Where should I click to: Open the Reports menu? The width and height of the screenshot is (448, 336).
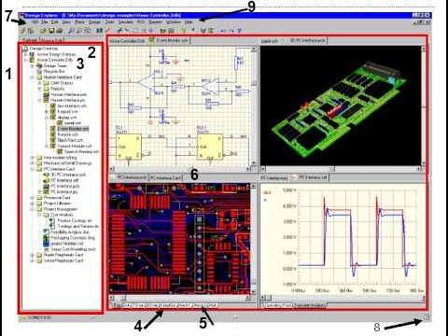tap(156, 22)
